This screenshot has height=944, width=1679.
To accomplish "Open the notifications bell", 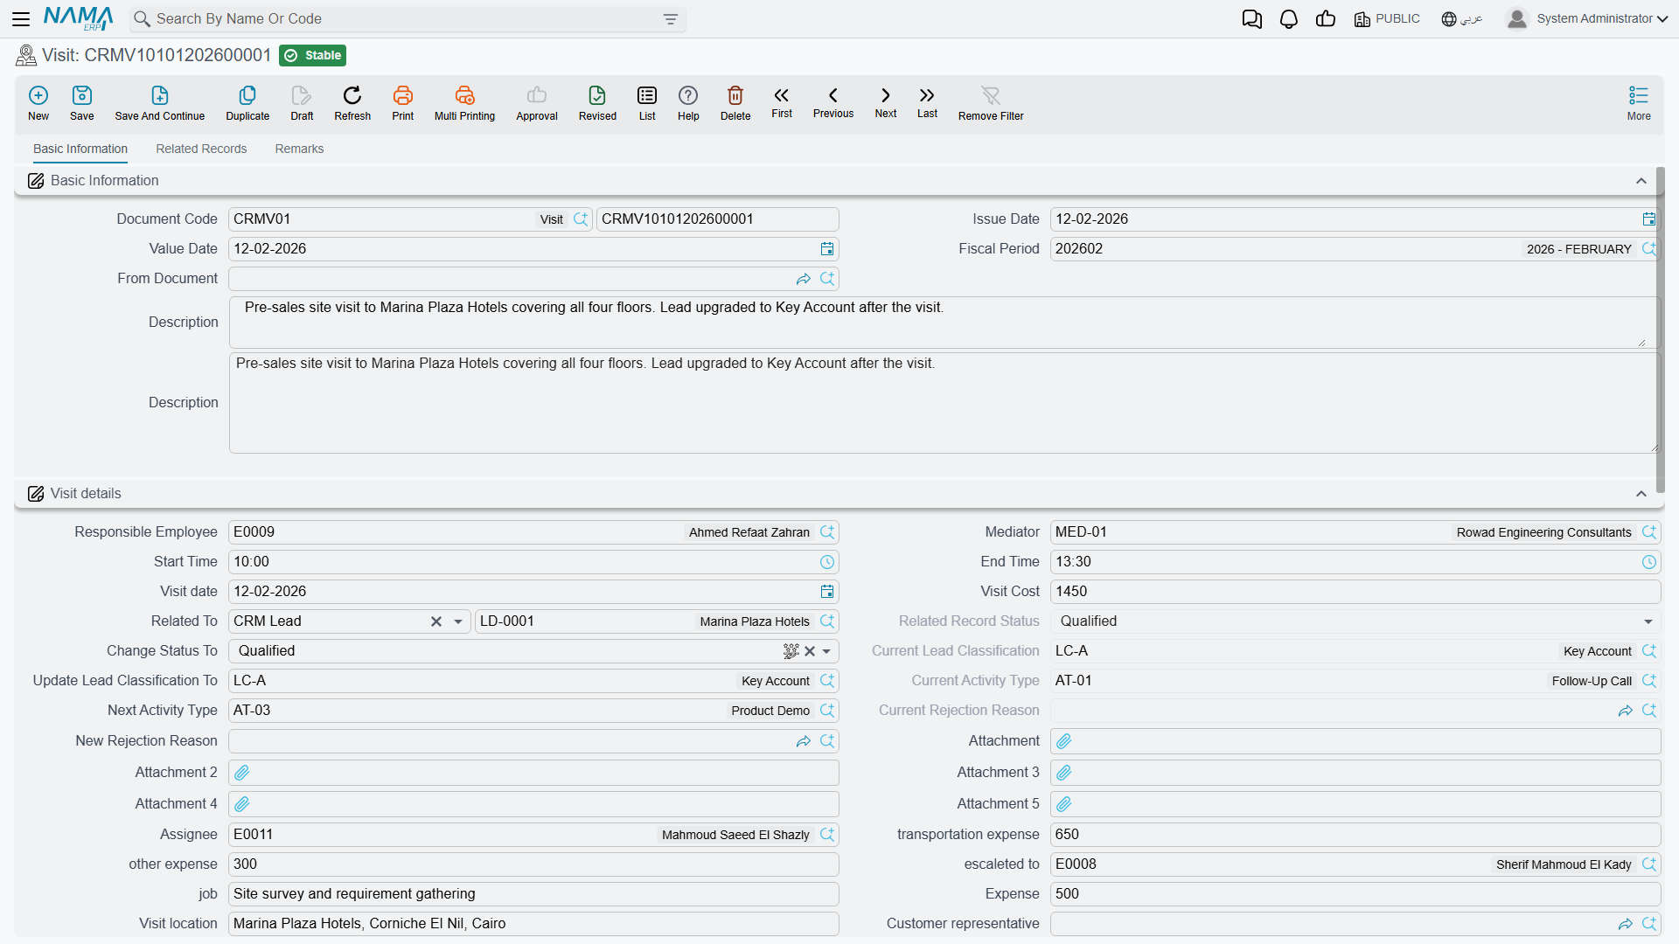I will point(1288,19).
